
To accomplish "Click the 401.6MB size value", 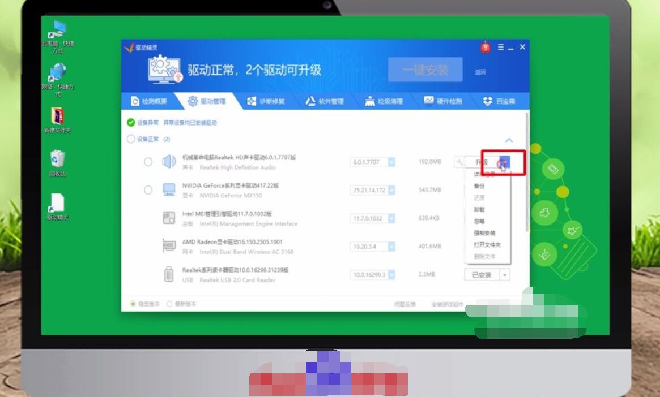I will [x=430, y=246].
